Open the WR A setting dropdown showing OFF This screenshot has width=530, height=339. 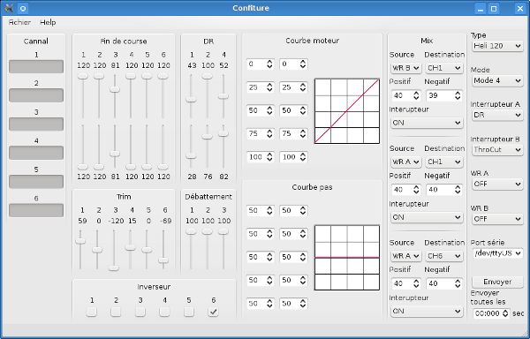point(497,184)
